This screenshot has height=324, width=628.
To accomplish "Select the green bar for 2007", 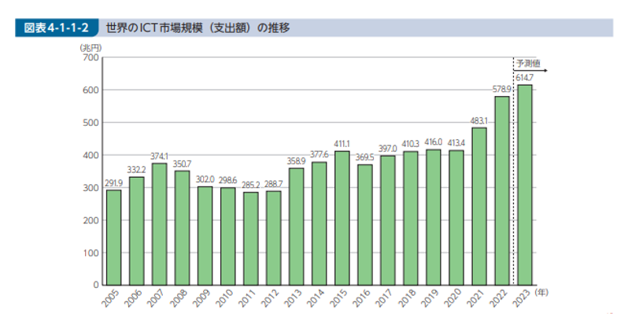I will click(160, 224).
